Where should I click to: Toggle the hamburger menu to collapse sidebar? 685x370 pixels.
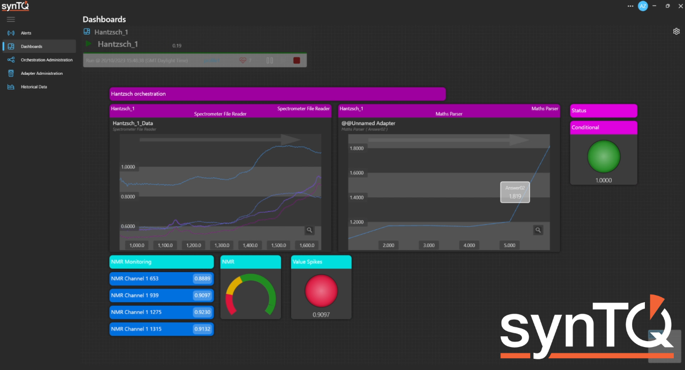(11, 19)
